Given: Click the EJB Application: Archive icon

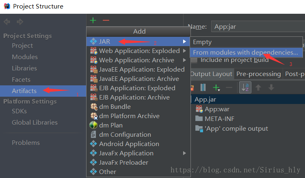Looking at the screenshot, I should click(x=93, y=97).
